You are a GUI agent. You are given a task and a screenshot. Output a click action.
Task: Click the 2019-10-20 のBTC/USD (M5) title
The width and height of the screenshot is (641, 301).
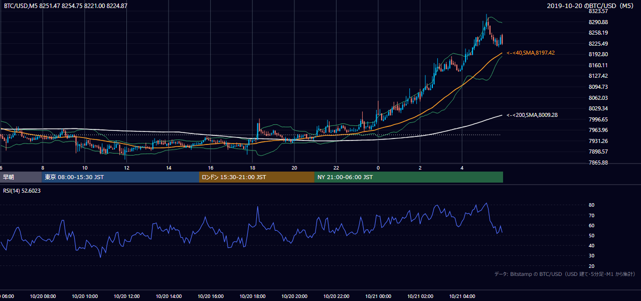pyautogui.click(x=590, y=6)
